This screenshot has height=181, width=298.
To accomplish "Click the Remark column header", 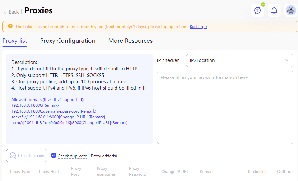I will pyautogui.click(x=207, y=171).
